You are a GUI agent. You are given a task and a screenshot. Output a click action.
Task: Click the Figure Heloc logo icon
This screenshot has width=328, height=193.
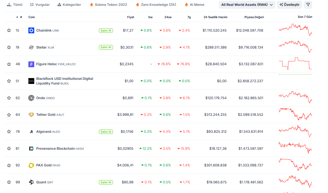(x=31, y=64)
